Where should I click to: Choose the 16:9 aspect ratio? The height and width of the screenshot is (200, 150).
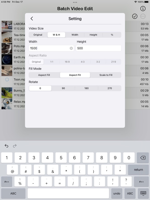(67, 62)
